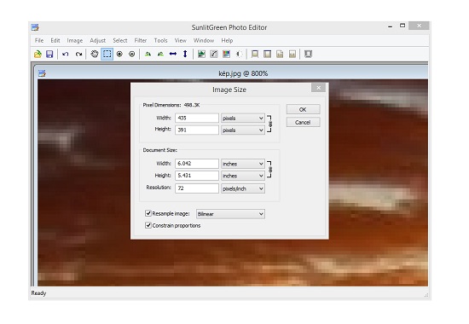Click the document Width field showing 6.042
Viewport: 469px width, 324px height.
(197, 164)
